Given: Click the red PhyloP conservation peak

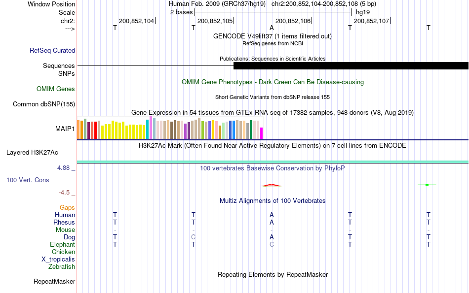Looking at the screenshot, I should tap(272, 185).
